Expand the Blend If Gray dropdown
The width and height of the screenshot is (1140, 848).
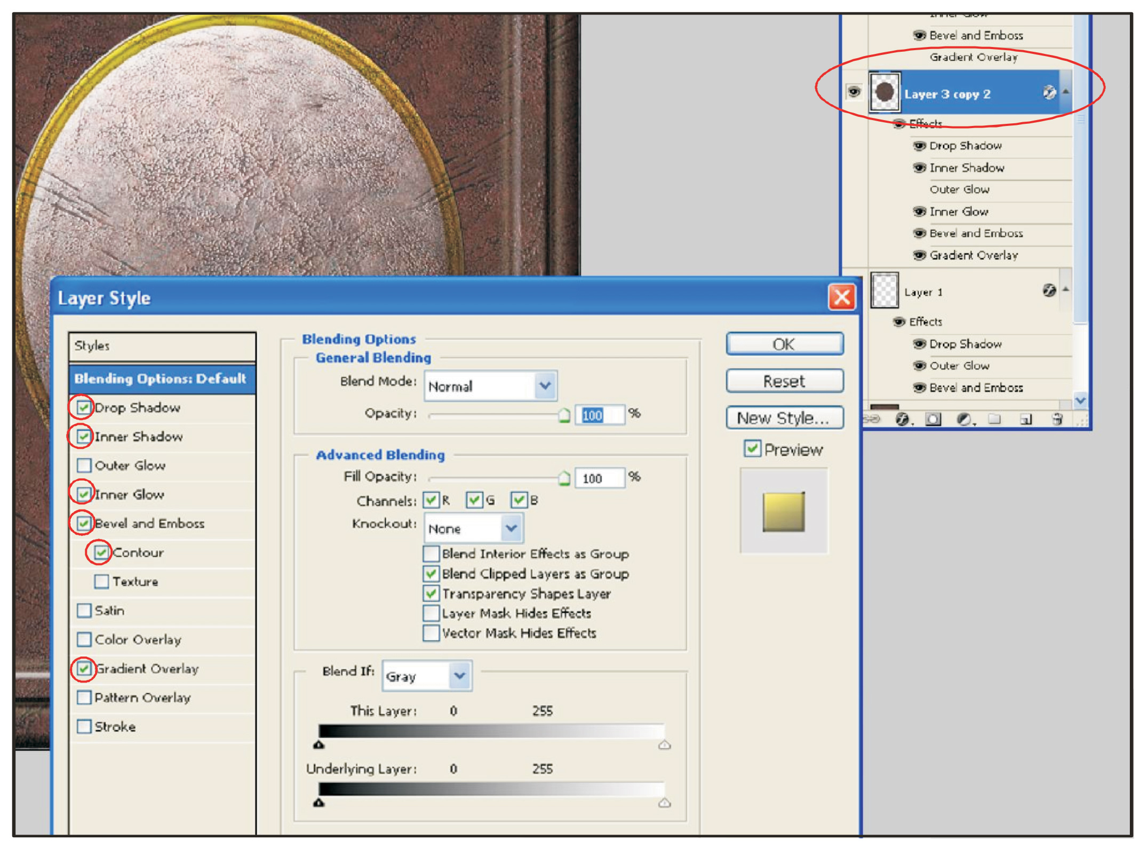tap(460, 676)
